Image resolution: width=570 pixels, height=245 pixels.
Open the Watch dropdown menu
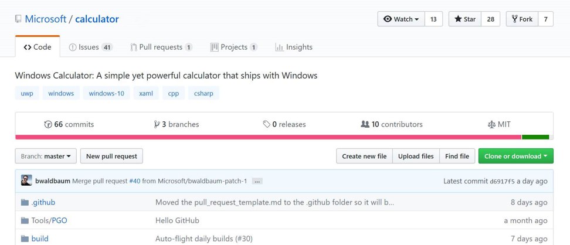[x=401, y=19]
